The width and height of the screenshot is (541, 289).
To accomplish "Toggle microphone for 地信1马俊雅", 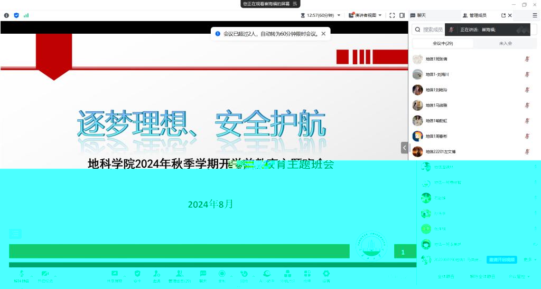I will point(527,105).
